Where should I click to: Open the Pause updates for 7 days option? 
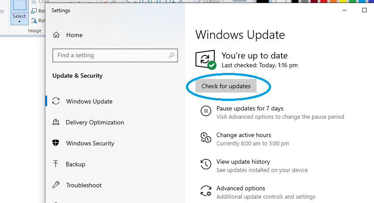(250, 108)
